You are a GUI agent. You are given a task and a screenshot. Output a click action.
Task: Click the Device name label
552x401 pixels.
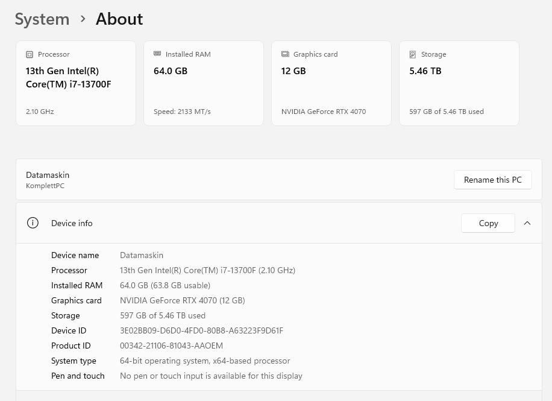75,255
